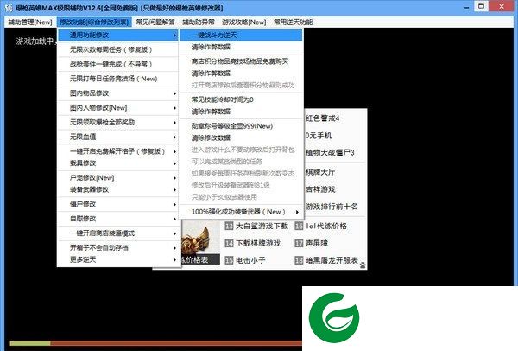The height and width of the screenshot is (351, 518).
Task: Expand the 尸宠修改[New] submenu
Action: (x=118, y=178)
